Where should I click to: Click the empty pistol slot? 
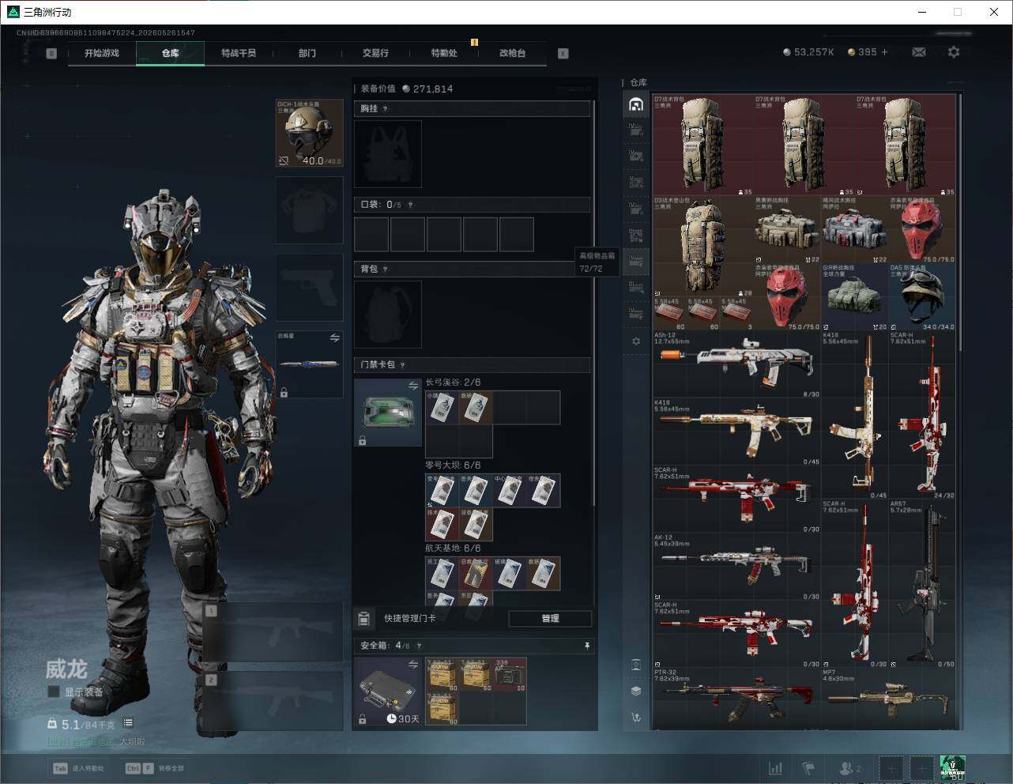(309, 287)
